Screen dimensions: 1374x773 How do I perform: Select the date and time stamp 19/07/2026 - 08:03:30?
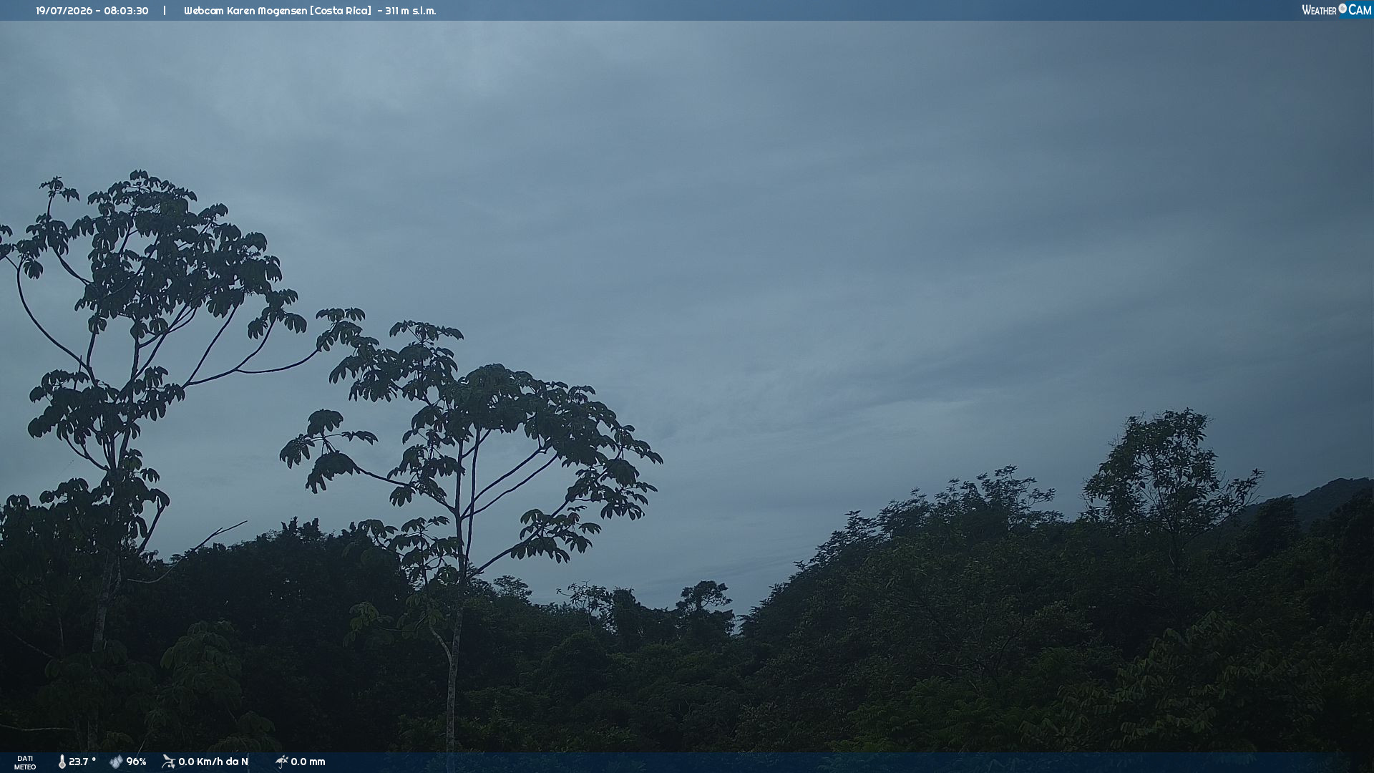click(x=92, y=11)
